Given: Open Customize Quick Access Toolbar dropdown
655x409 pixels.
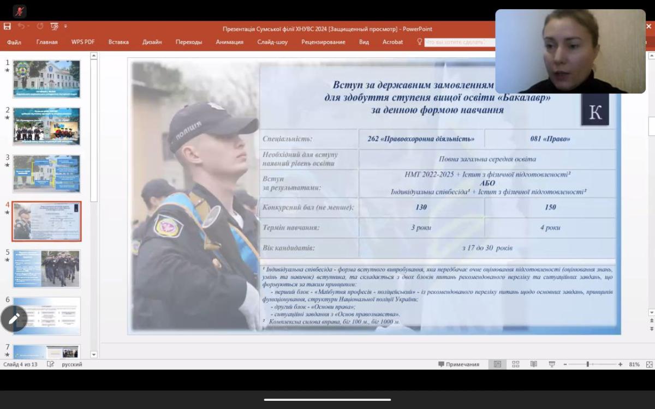Looking at the screenshot, I should click(x=65, y=26).
